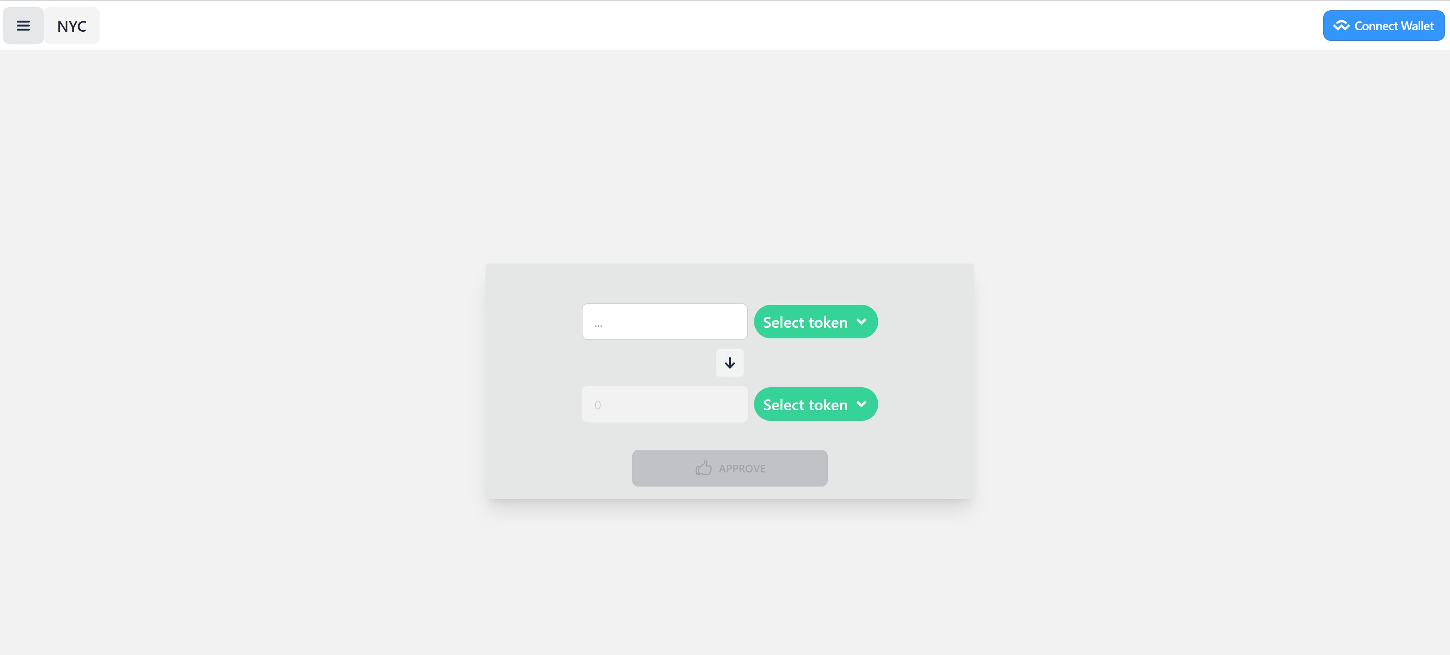
Task: Click the bottom token amount input showing 0
Action: 664,404
